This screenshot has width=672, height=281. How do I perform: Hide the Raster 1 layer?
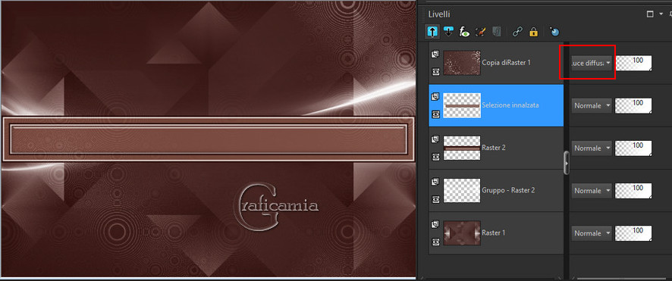point(436,242)
